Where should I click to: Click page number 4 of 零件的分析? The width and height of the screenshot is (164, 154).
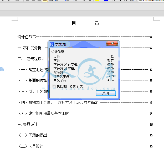[151, 48]
